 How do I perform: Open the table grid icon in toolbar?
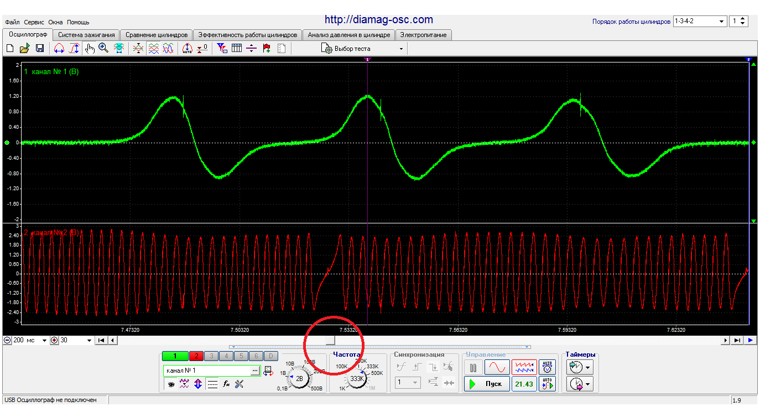[x=237, y=49]
